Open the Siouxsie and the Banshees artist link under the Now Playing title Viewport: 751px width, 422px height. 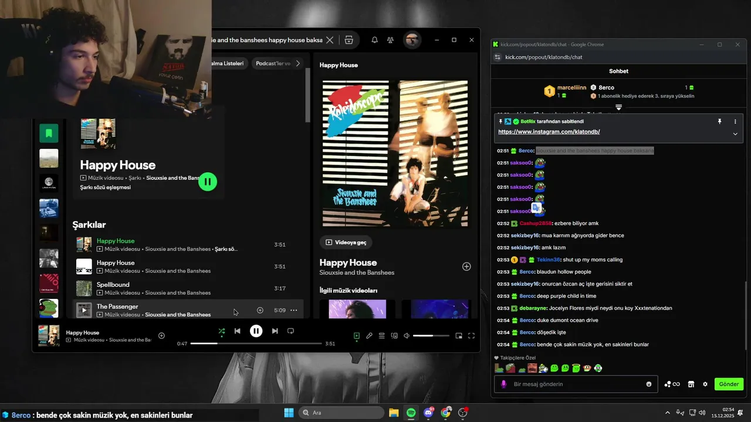point(357,273)
